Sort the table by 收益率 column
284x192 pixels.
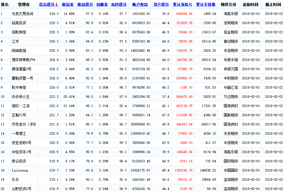(68, 5)
